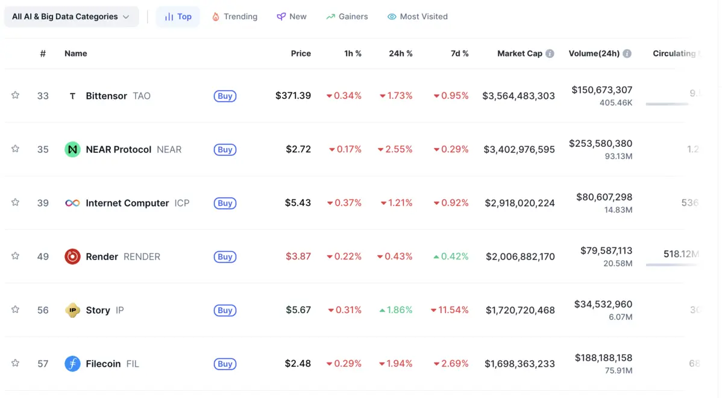Click the NEAR Protocol logo icon
Image resolution: width=722 pixels, height=398 pixels.
click(x=72, y=149)
